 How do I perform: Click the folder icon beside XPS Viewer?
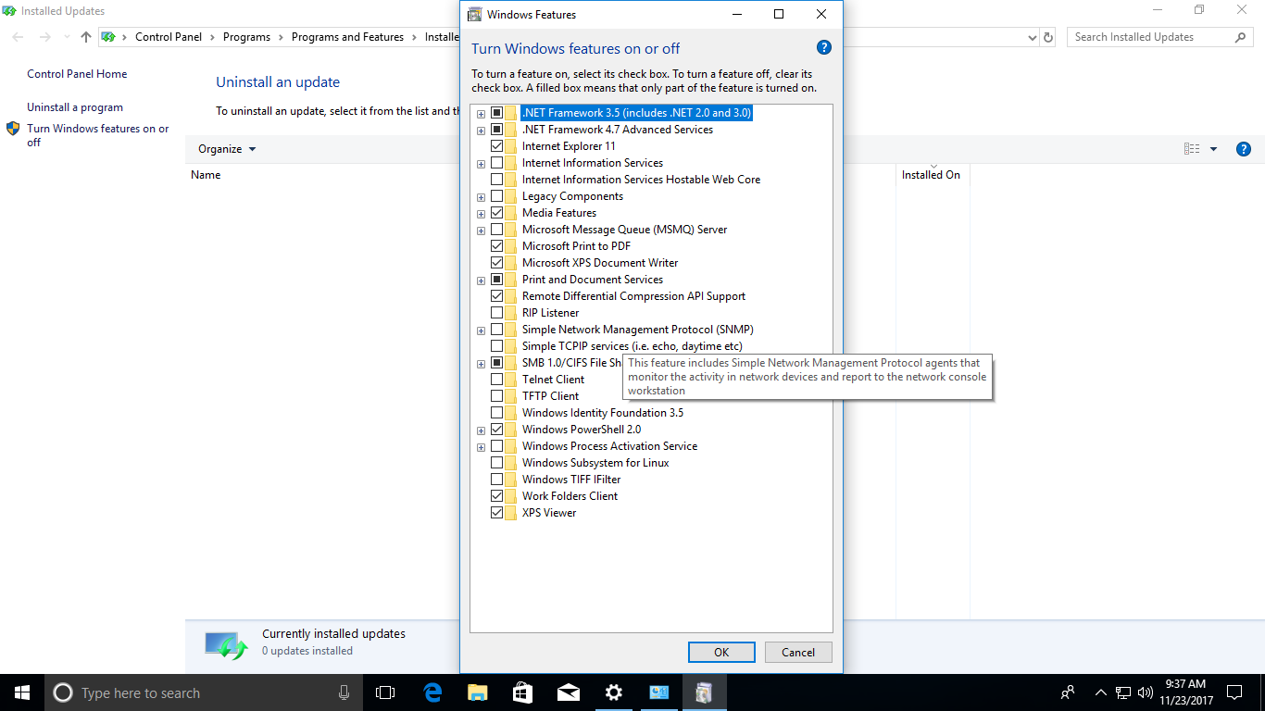pos(511,513)
